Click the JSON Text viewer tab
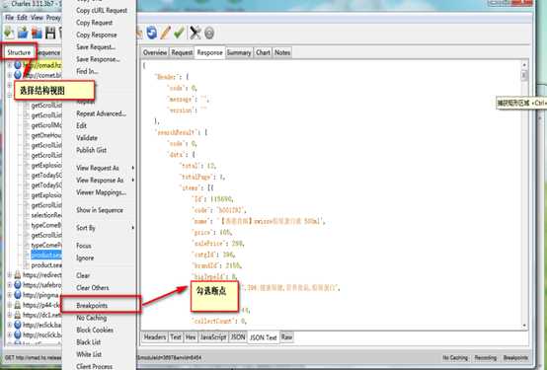 click(264, 337)
